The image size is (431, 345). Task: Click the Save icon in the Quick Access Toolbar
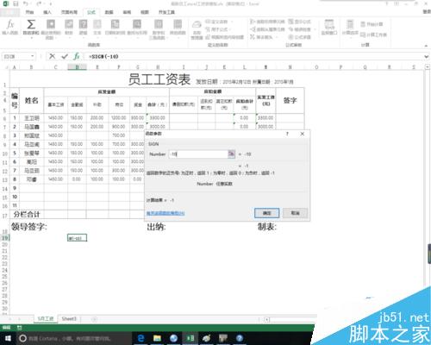[x=16, y=3]
